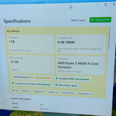Viewport: 116px width, 116px height.
Task: Select the '32 GB' RAM value
Action: point(14,62)
